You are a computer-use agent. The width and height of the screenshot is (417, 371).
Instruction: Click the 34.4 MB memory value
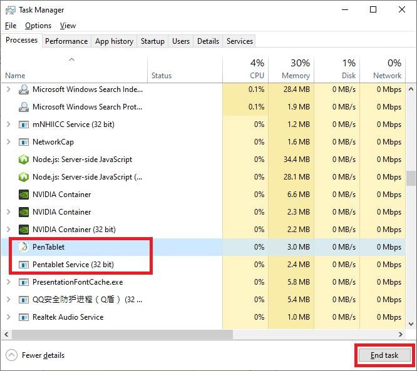[297, 160]
